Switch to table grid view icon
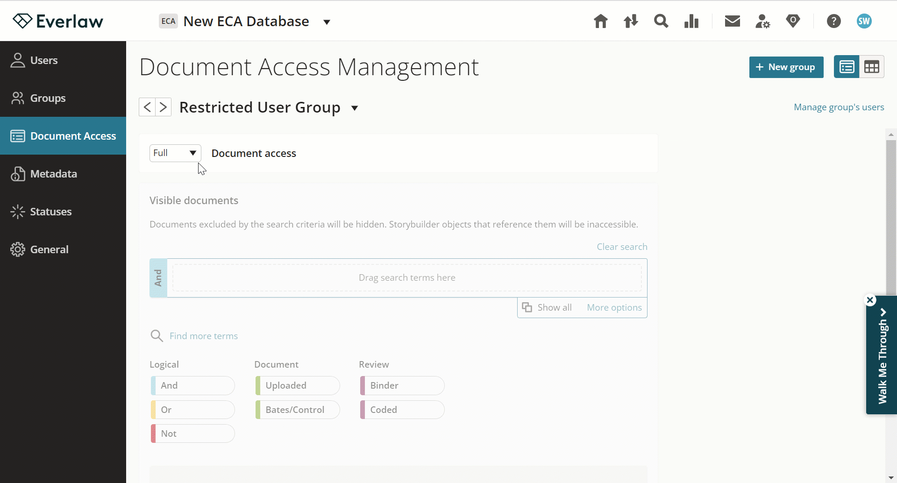This screenshot has width=897, height=483. 872,67
